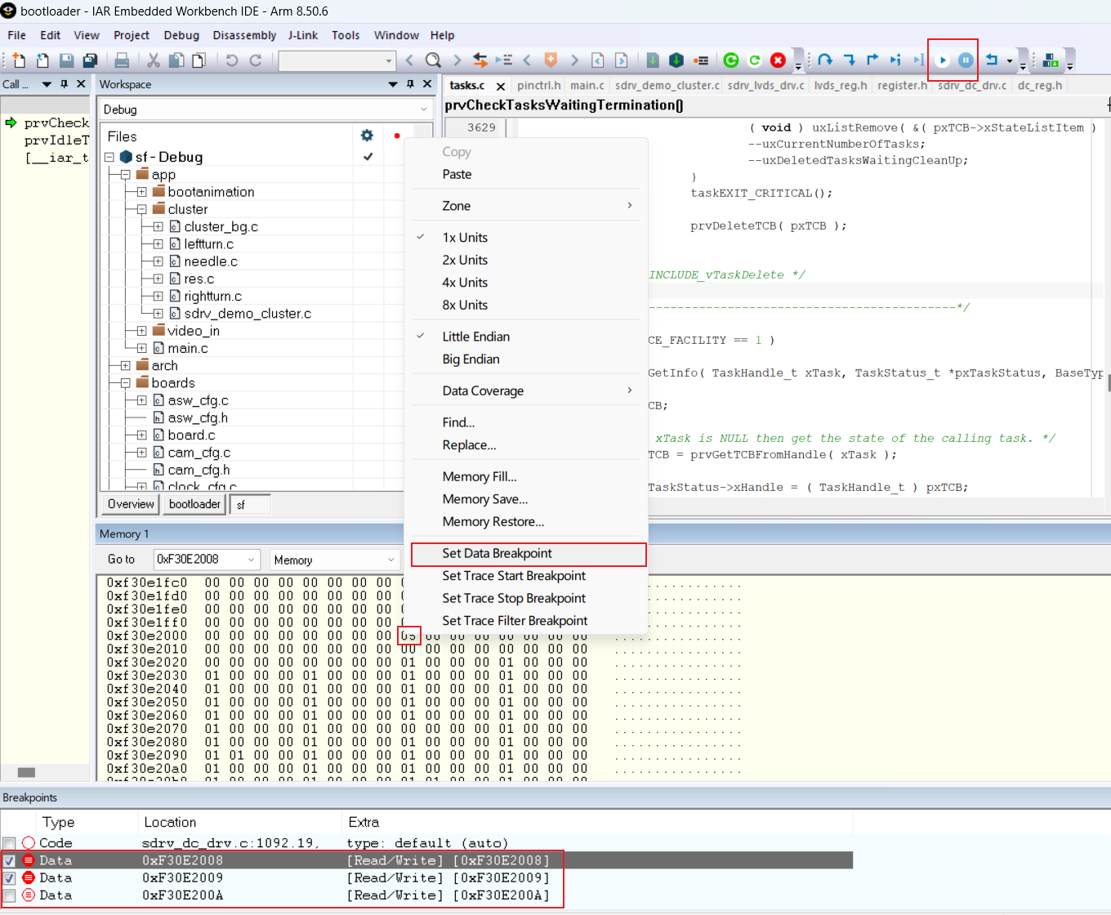This screenshot has height=915, width=1111.
Task: Click the workspace options gear icon
Action: tap(366, 136)
